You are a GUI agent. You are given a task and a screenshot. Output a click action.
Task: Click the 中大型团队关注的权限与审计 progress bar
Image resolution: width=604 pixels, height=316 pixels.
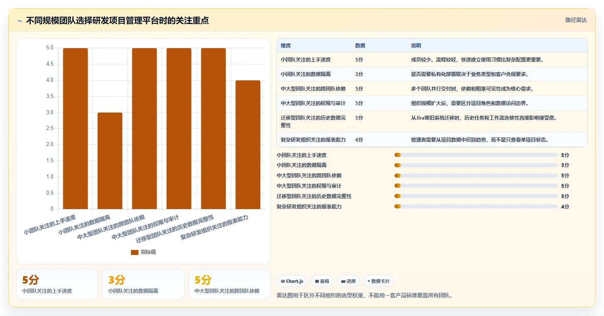tap(476, 186)
